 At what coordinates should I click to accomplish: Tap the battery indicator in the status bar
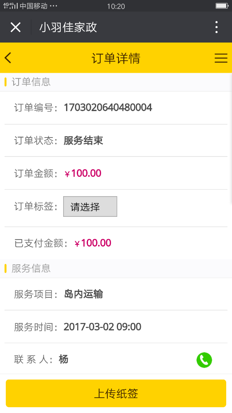click(x=222, y=6)
